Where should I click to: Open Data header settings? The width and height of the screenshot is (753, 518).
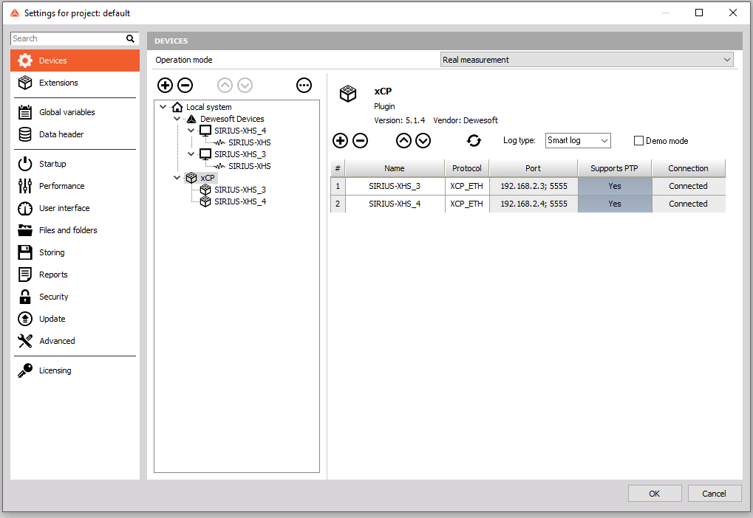click(x=75, y=134)
